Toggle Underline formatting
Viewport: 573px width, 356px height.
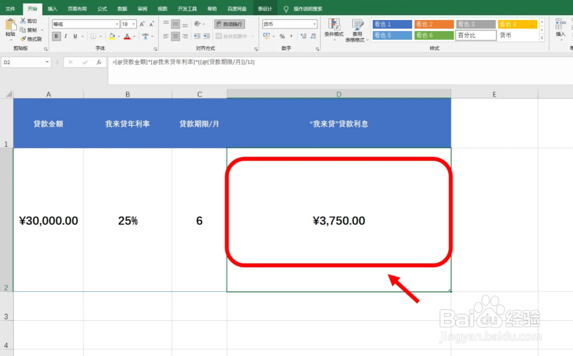[x=75, y=36]
